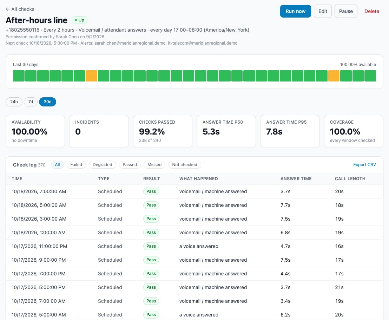
Task: Click the second orange day block
Action: 334,76
